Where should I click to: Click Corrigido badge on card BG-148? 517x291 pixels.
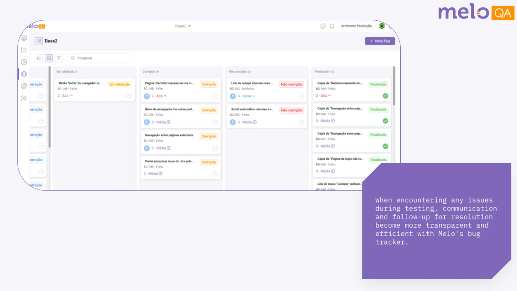point(209,84)
